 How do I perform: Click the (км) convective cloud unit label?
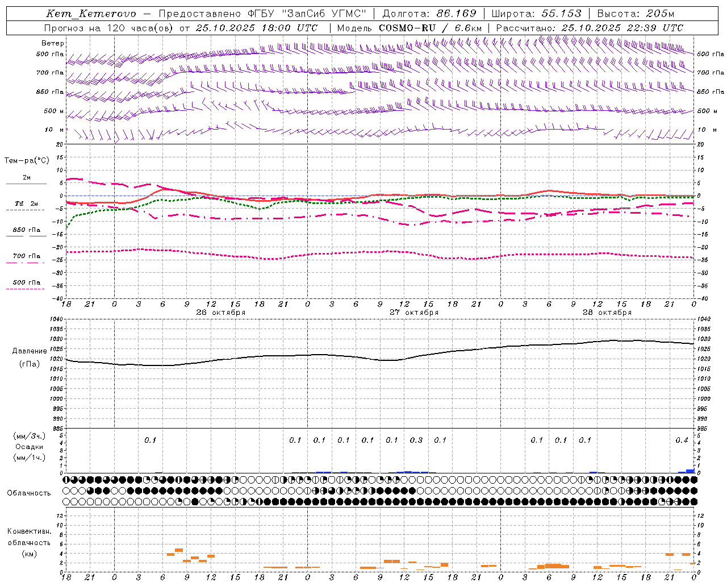(x=29, y=554)
